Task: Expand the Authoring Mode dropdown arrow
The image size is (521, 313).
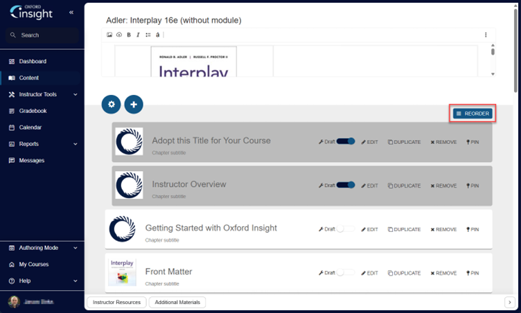Action: [76, 248]
